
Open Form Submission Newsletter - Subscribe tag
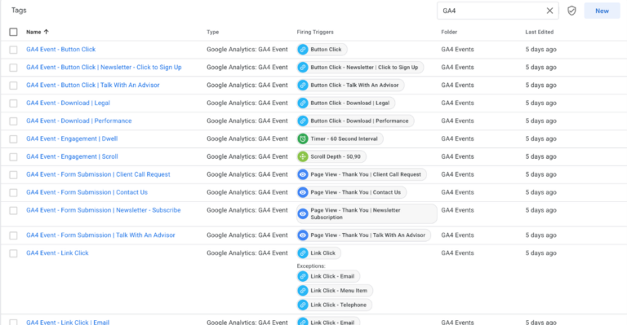point(103,210)
